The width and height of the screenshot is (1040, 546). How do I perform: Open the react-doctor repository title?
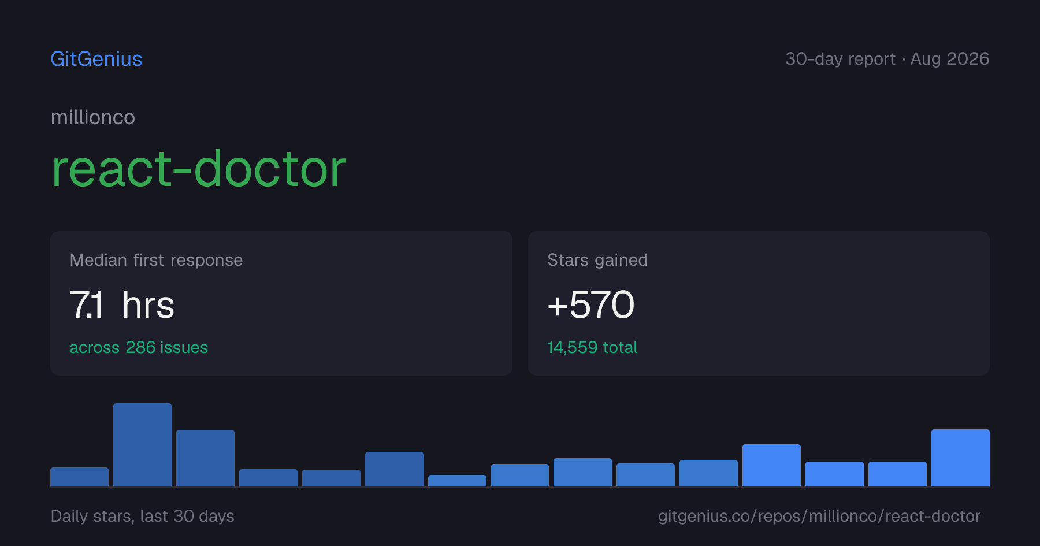point(199,169)
